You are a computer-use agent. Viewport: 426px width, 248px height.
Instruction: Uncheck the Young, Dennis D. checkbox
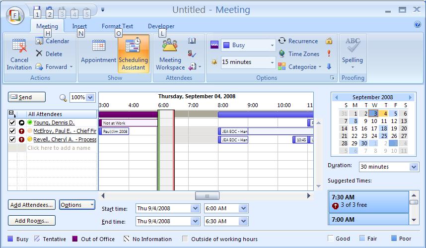[x=12, y=123]
